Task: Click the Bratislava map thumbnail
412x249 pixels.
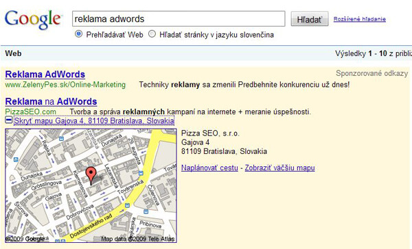Action: point(91,185)
